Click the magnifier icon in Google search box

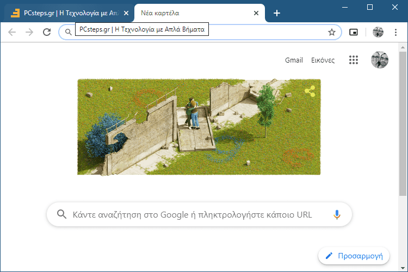pyautogui.click(x=61, y=214)
